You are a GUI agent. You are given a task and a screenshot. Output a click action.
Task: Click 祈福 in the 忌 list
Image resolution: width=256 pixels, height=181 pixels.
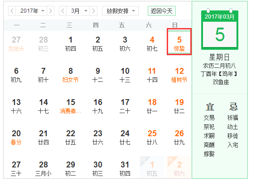pos(232,118)
